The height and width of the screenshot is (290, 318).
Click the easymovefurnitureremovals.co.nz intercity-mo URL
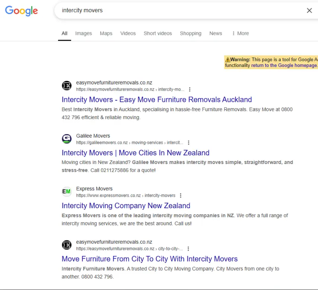pos(130,89)
